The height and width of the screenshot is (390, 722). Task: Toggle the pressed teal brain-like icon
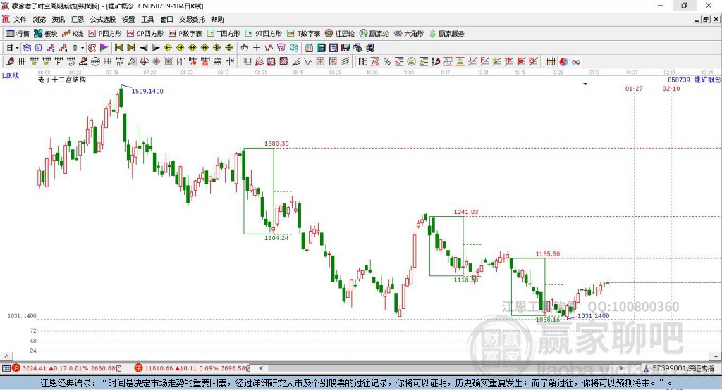pyautogui.click(x=293, y=48)
